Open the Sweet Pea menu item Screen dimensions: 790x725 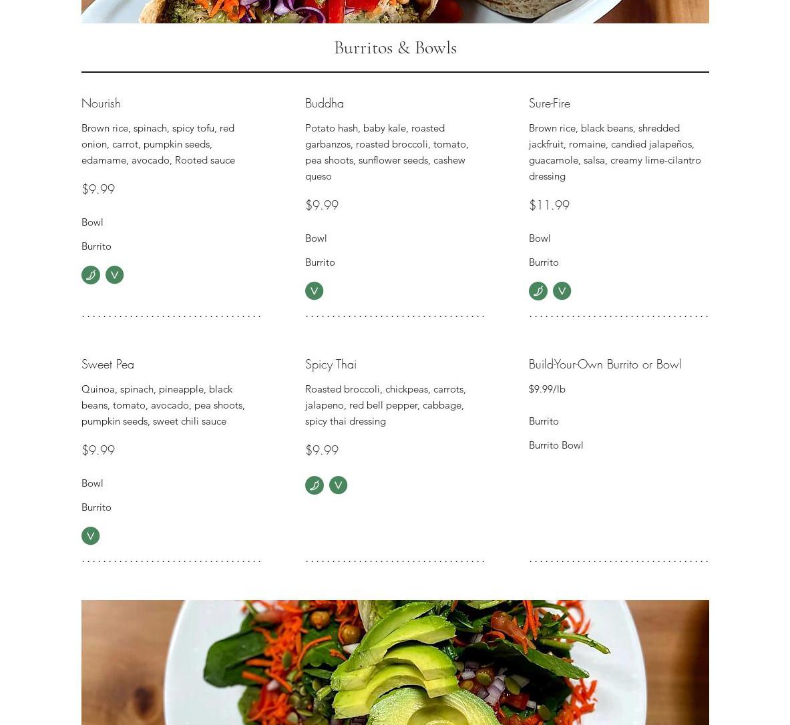pyautogui.click(x=108, y=365)
